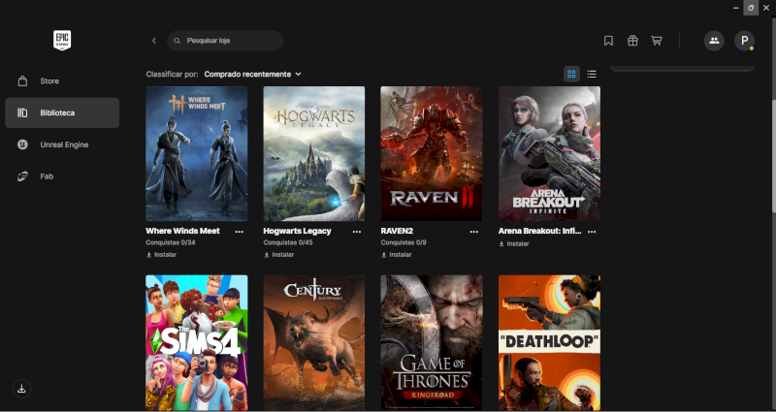The image size is (776, 412).
Task: Open The Sims 4 cover art
Action: click(197, 343)
